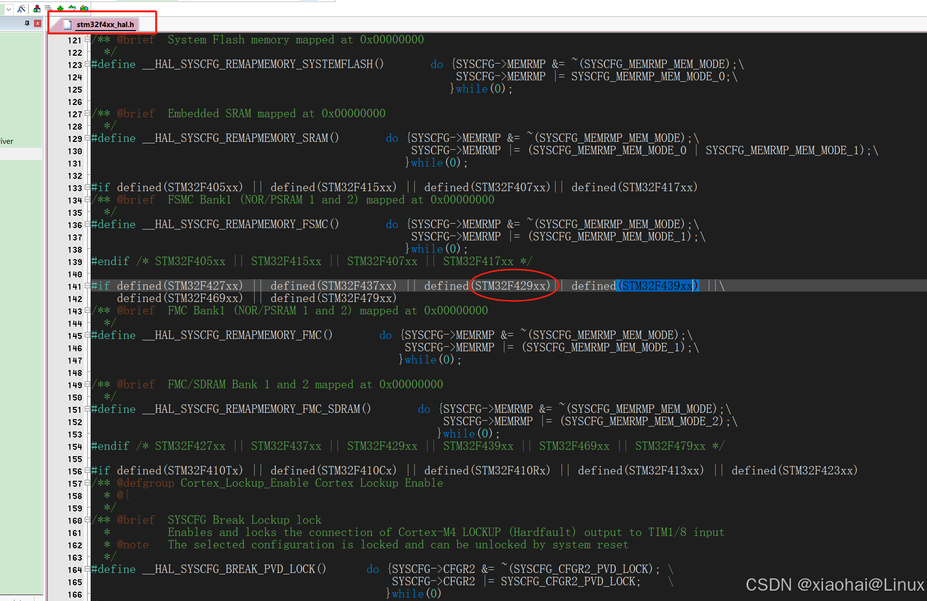
Task: Collapse the FMC_SDRAM define fold at line 151
Action: (87, 408)
